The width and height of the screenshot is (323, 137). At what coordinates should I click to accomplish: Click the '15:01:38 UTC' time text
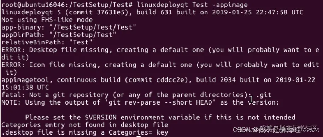click(x=25, y=87)
